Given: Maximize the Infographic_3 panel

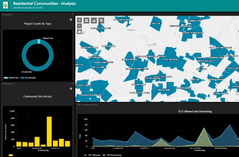Looking at the screenshot, I should (73, 83).
